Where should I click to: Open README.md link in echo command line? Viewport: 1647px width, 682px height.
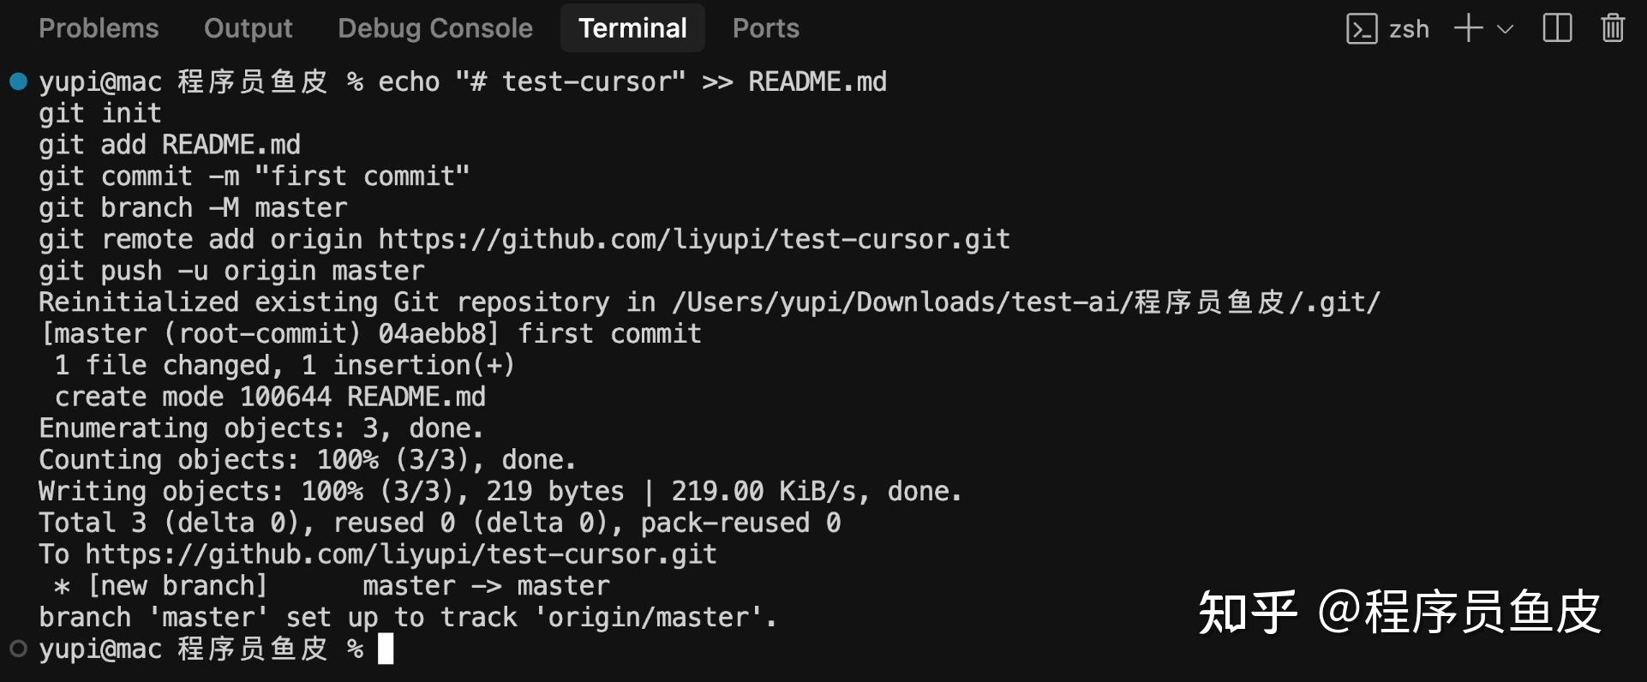click(817, 82)
